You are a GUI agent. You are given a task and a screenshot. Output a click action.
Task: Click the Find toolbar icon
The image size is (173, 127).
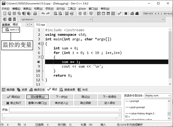coord(56,14)
